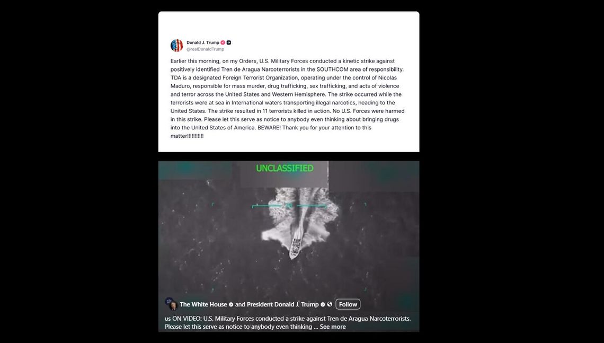The image size is (604, 343).
Task: Click the globe public-audience icon
Action: point(330,304)
